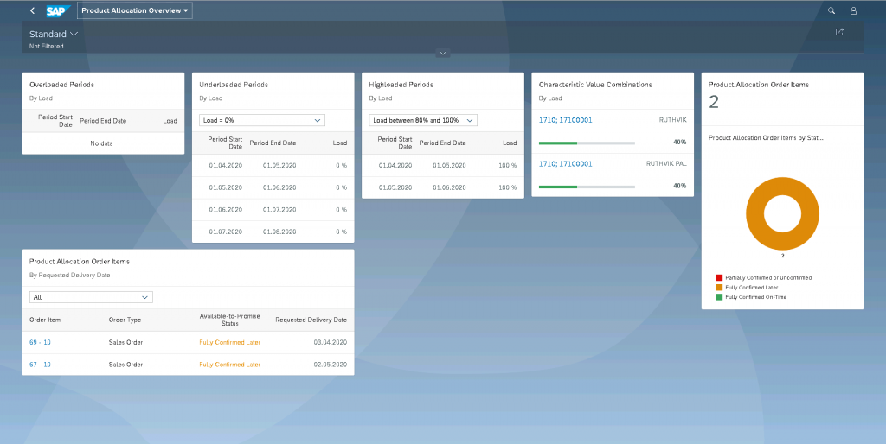Click red Partially Confirmed legend swatch
Screen dimensions: 886x444
click(x=719, y=277)
